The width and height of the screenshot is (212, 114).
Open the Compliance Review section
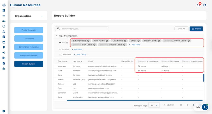29,56
